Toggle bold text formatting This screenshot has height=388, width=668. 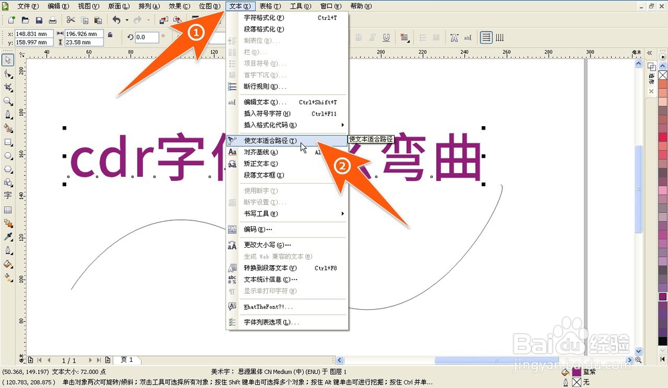(358, 37)
